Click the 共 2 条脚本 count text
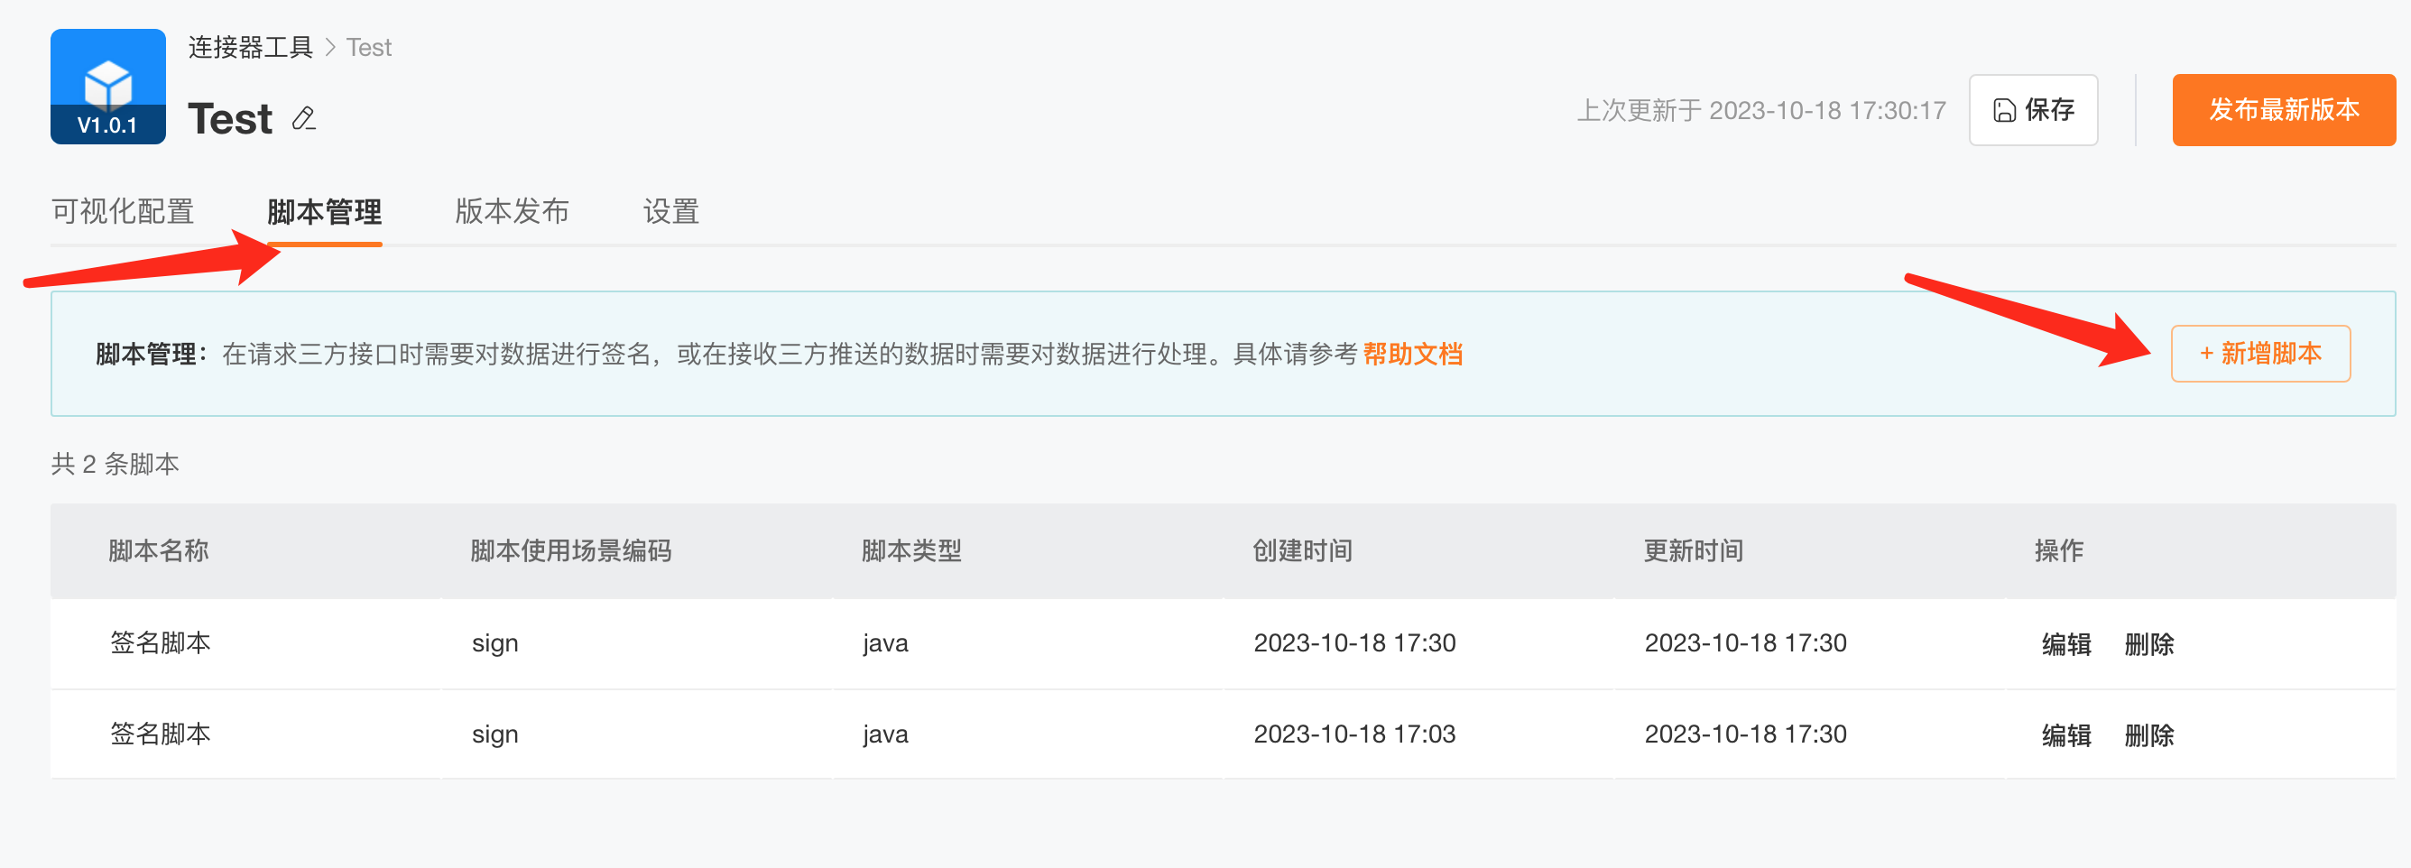This screenshot has height=868, width=2411. tap(115, 465)
